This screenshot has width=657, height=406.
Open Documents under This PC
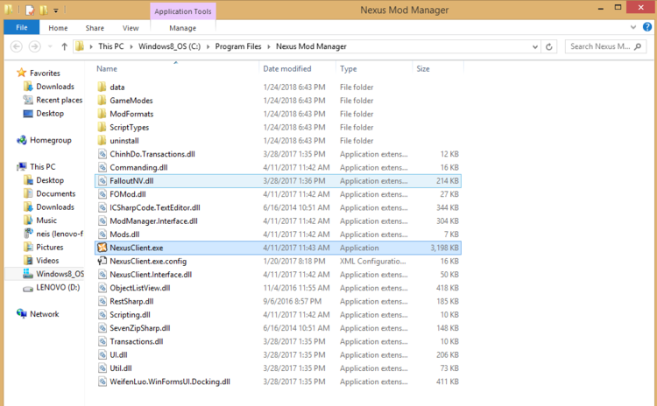[x=56, y=193]
